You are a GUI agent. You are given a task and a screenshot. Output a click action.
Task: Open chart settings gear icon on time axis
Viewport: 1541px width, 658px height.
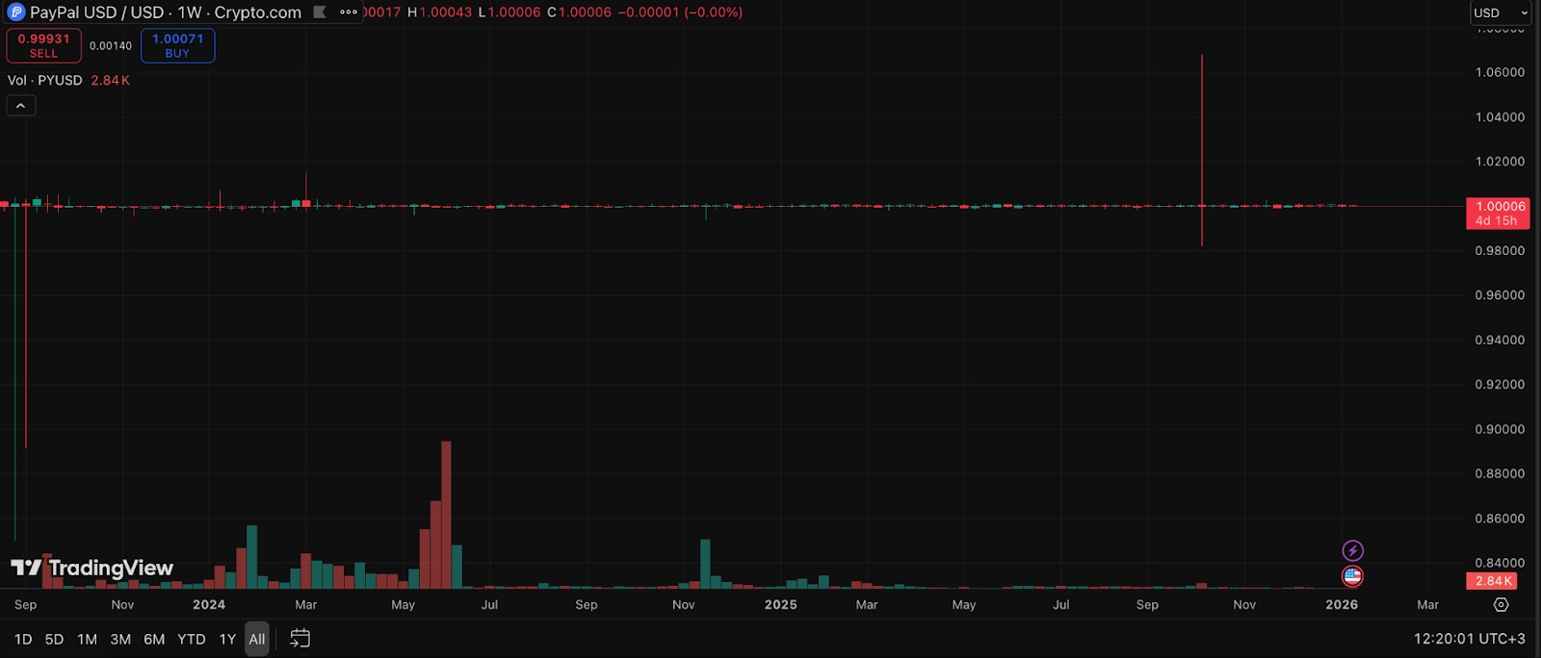point(1501,605)
